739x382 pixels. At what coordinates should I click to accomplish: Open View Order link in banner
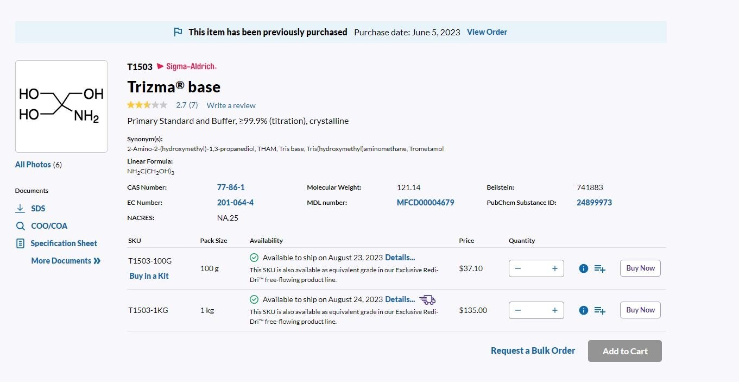click(x=487, y=32)
